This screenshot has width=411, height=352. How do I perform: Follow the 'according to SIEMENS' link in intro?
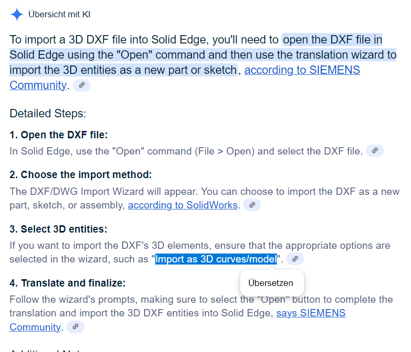(302, 70)
